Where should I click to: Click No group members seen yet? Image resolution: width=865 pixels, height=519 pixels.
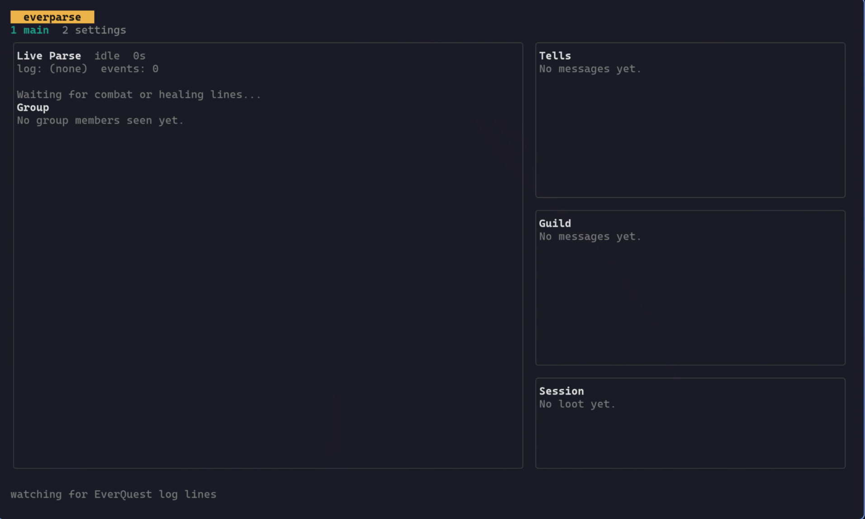pyautogui.click(x=100, y=120)
